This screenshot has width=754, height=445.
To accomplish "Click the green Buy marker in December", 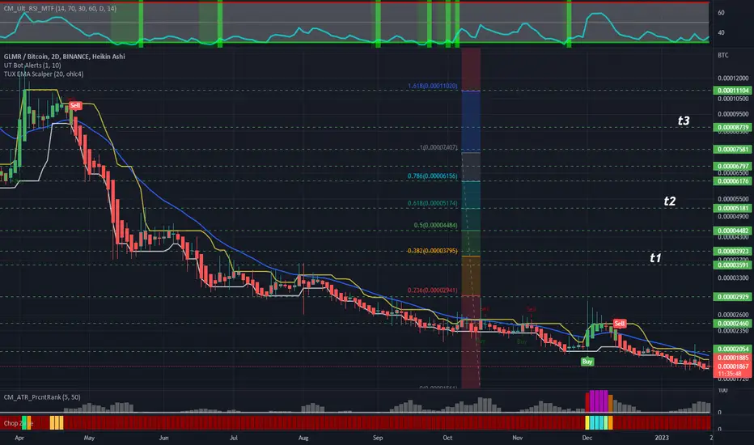I will pos(587,362).
